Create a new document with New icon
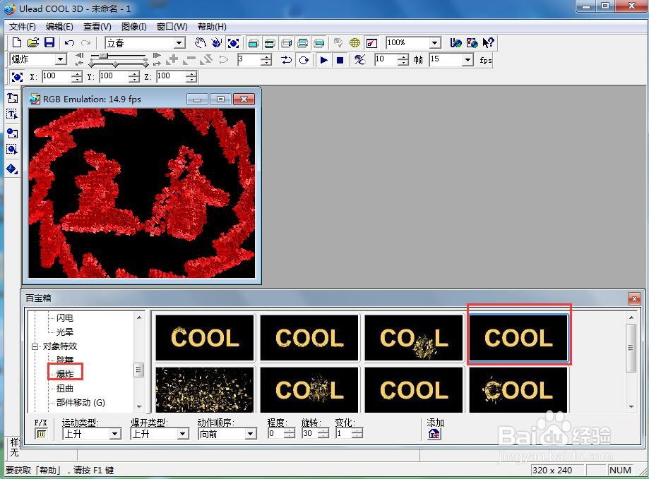 click(x=16, y=42)
